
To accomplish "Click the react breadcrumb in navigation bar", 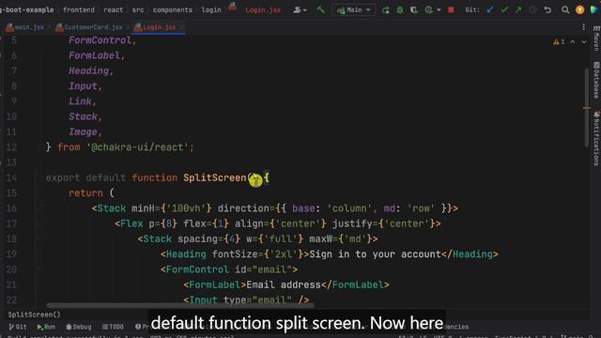I will tap(113, 10).
